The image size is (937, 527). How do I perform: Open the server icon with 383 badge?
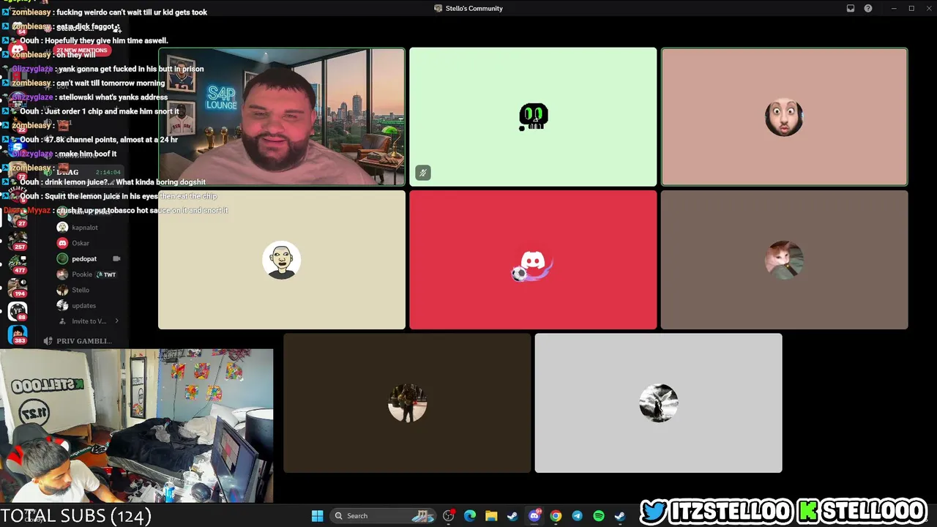(18, 334)
